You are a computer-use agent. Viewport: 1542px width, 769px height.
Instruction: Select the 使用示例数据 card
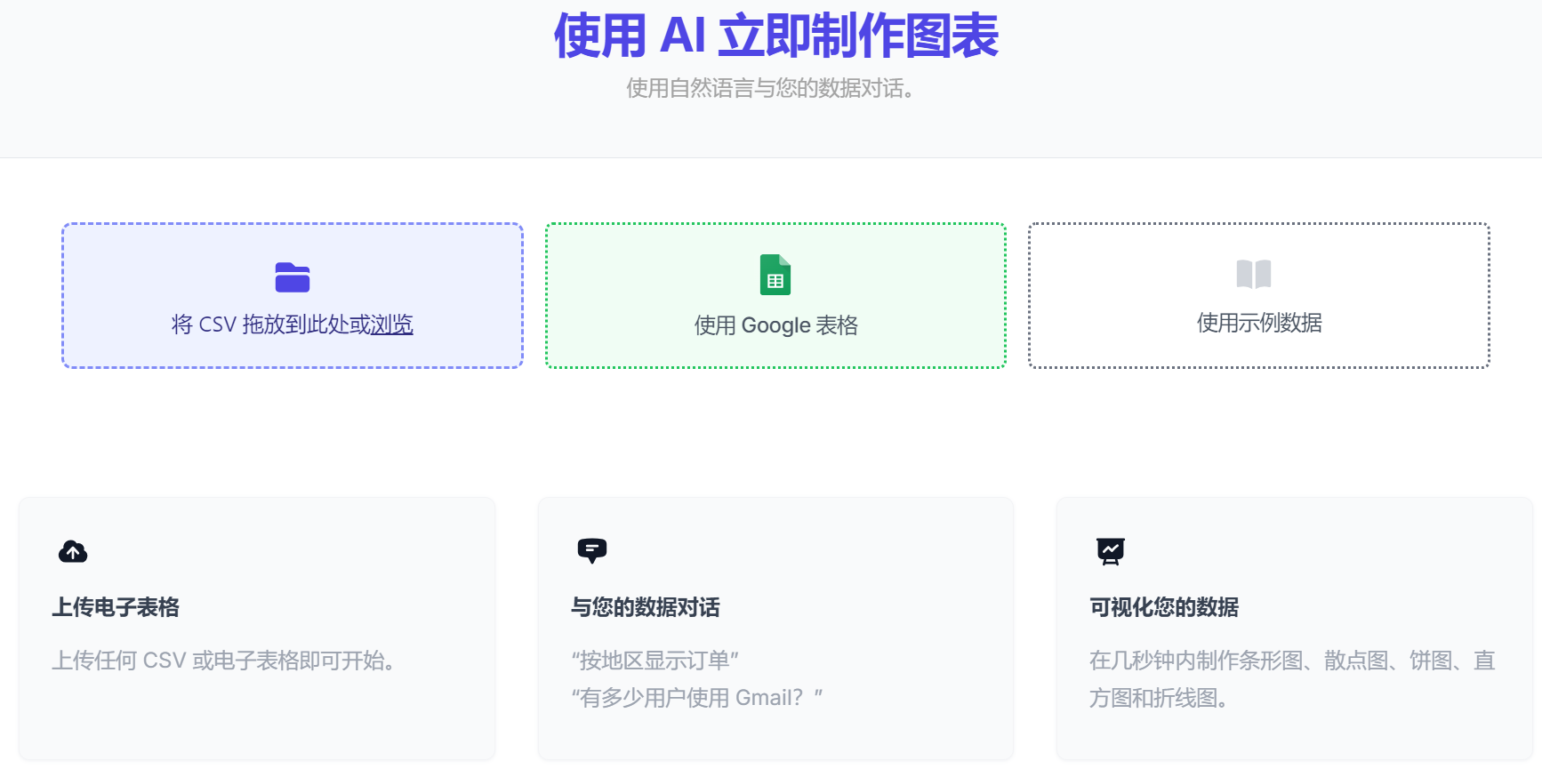click(1257, 295)
